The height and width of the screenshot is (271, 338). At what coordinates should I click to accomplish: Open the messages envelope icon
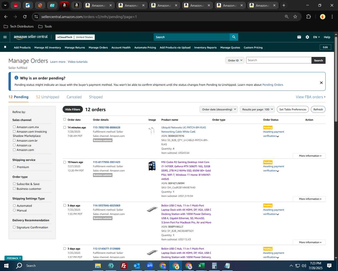click(x=299, y=37)
